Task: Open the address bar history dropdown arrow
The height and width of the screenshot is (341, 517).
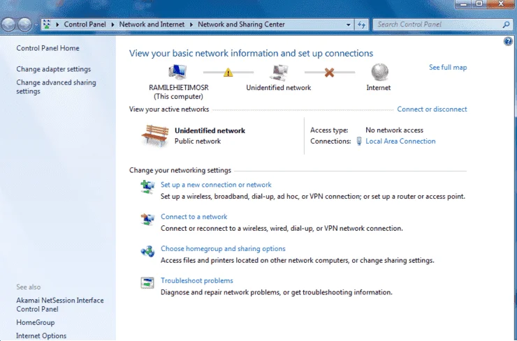Action: click(348, 24)
